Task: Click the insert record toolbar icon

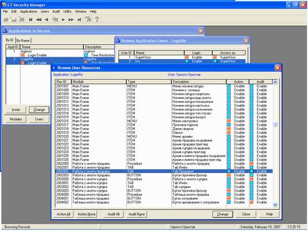Action: click(x=6, y=20)
